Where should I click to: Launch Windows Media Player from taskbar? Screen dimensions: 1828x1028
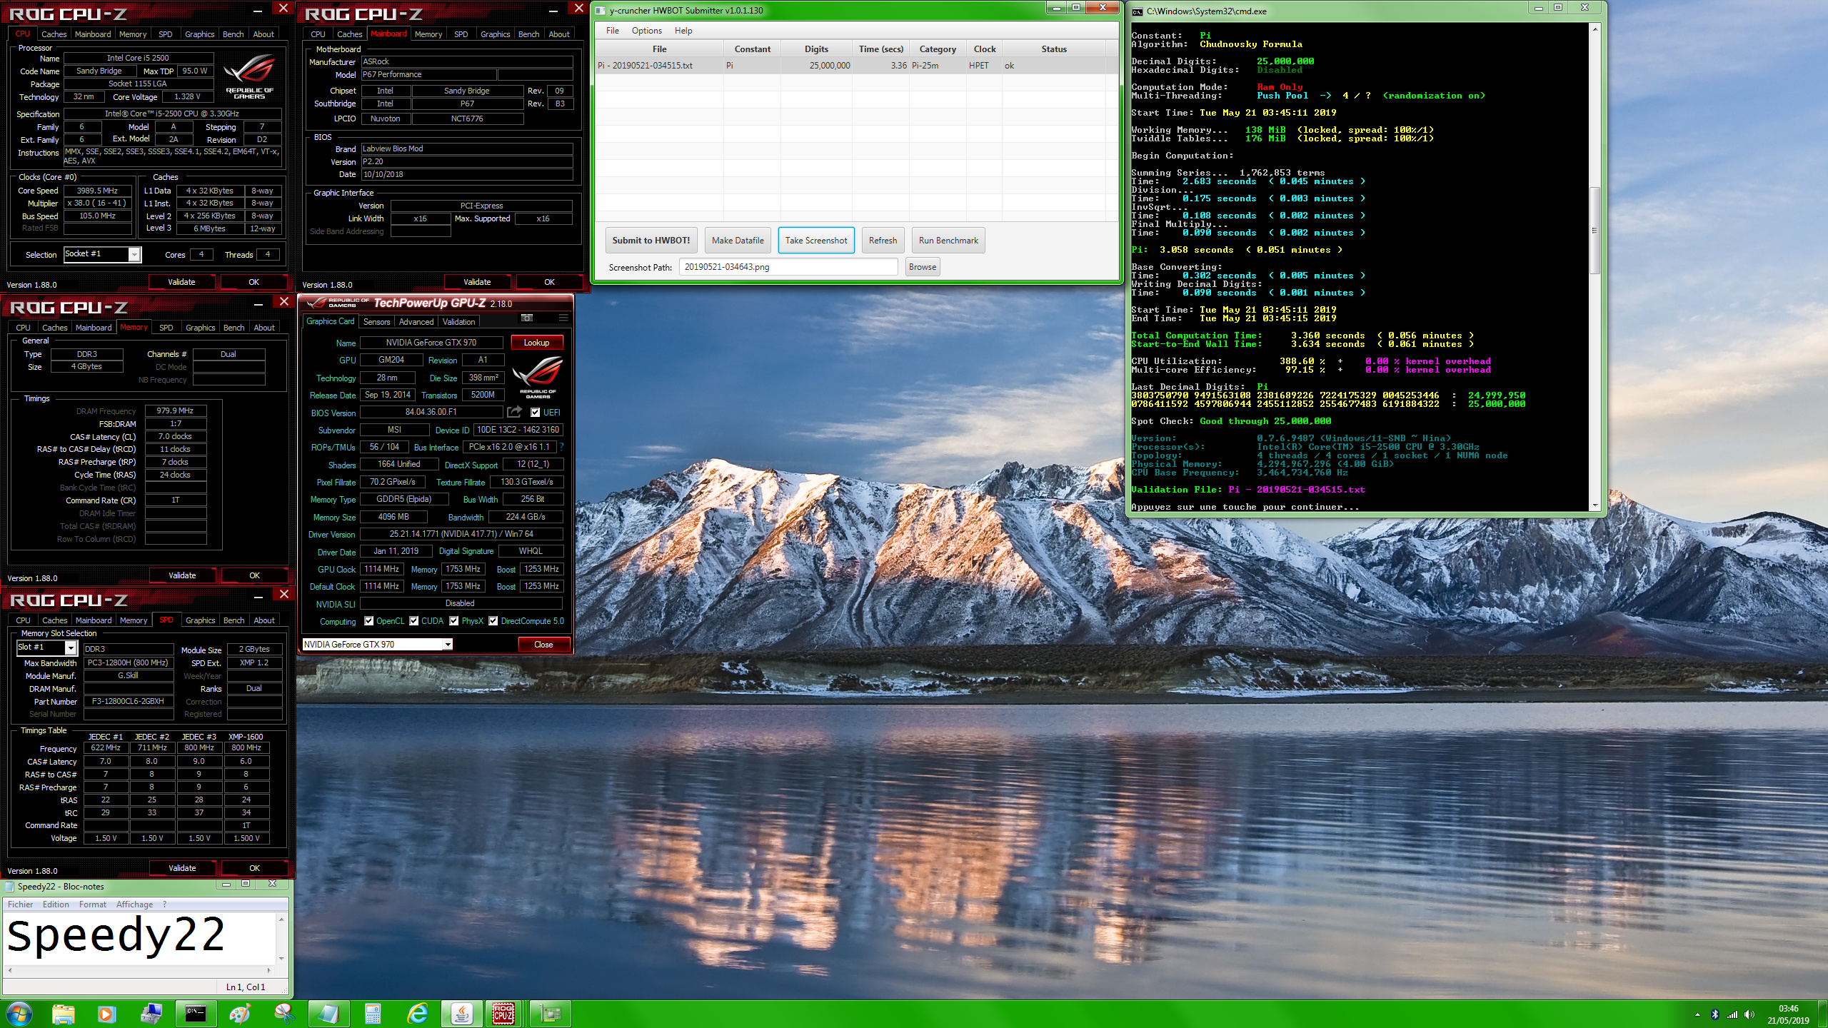pos(106,1014)
